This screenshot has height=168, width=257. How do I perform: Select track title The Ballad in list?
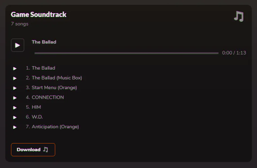click(43, 68)
